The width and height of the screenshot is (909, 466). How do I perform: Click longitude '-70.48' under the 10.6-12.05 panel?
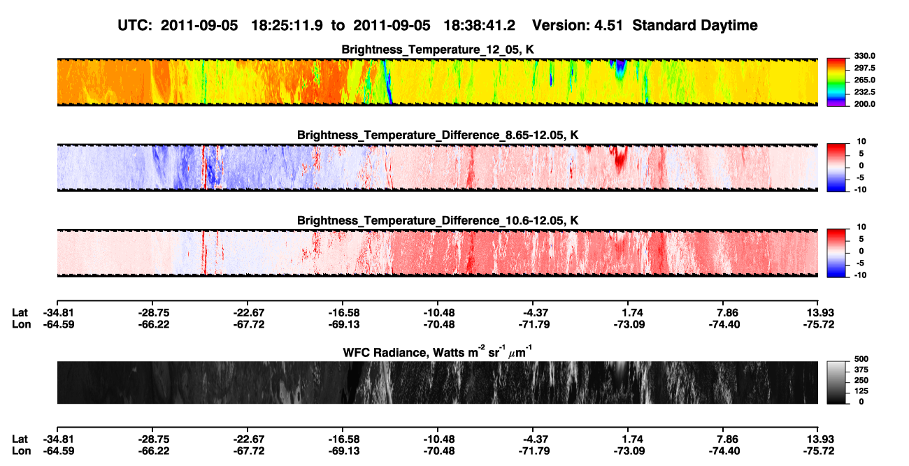[439, 324]
